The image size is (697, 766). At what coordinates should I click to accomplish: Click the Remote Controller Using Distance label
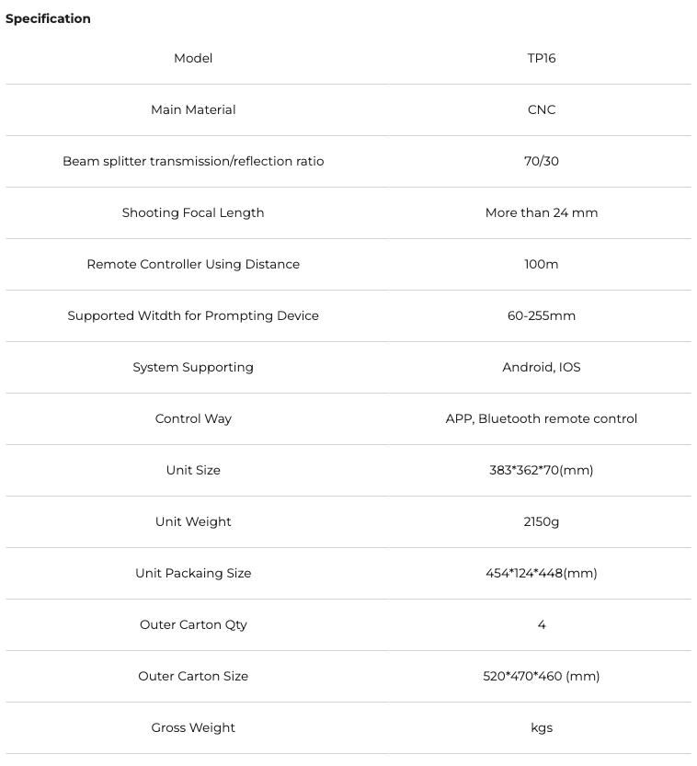point(193,264)
